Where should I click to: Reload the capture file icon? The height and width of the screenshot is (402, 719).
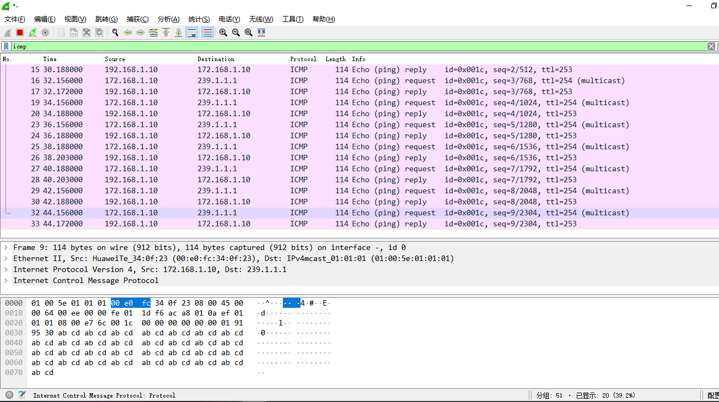point(99,32)
